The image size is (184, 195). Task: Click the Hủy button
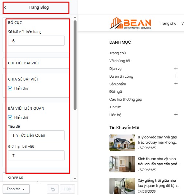67,189
